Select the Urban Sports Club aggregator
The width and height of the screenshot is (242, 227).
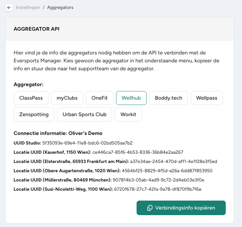(85, 114)
